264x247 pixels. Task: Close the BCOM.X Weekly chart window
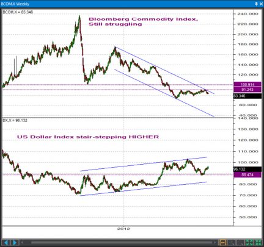[261, 4]
